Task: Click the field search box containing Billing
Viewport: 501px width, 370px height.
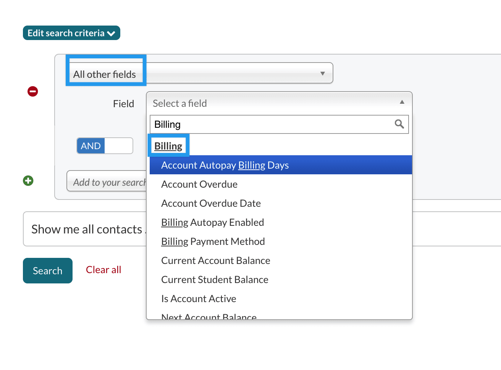Action: 271,125
